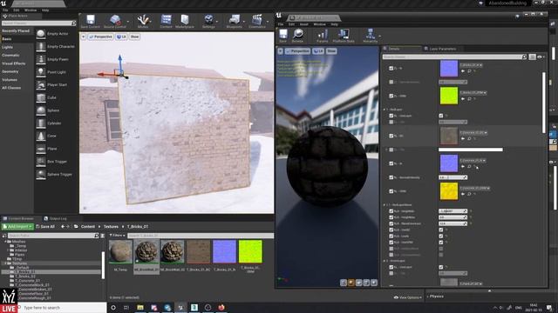
Task: Click the lime FL - ORM texture swatch
Action: tap(449, 96)
